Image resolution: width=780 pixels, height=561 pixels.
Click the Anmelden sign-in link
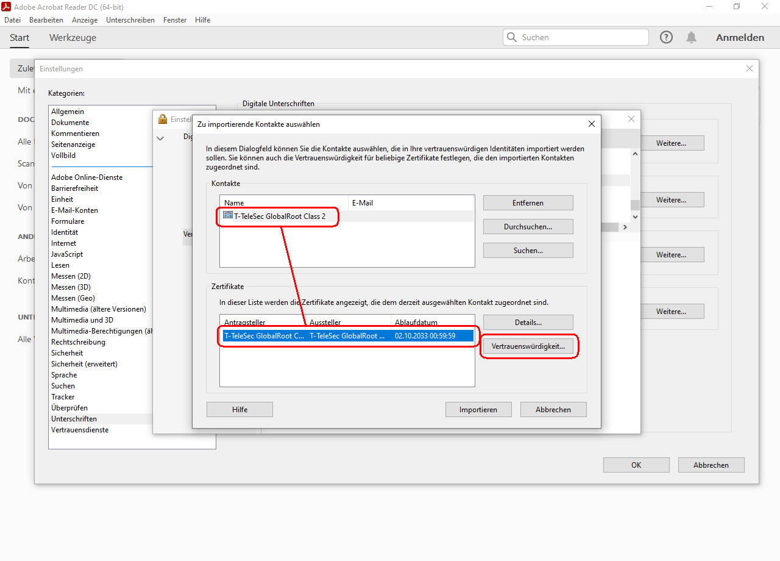coord(740,37)
